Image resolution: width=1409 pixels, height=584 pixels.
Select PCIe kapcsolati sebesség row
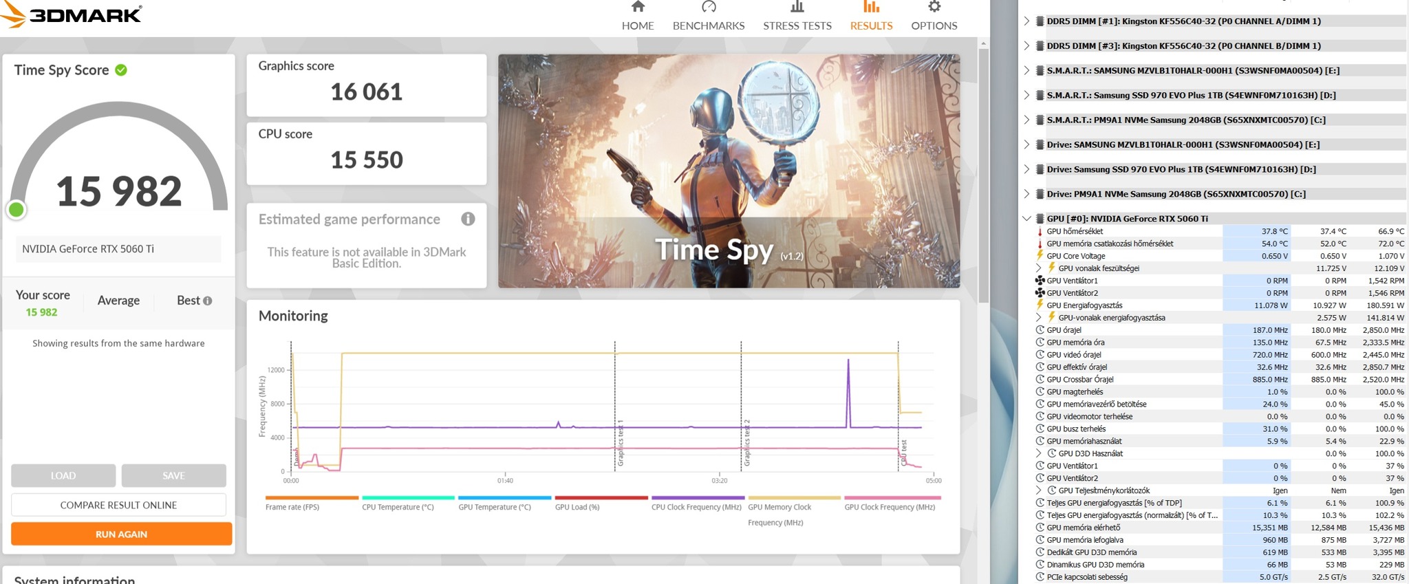coord(1219,577)
